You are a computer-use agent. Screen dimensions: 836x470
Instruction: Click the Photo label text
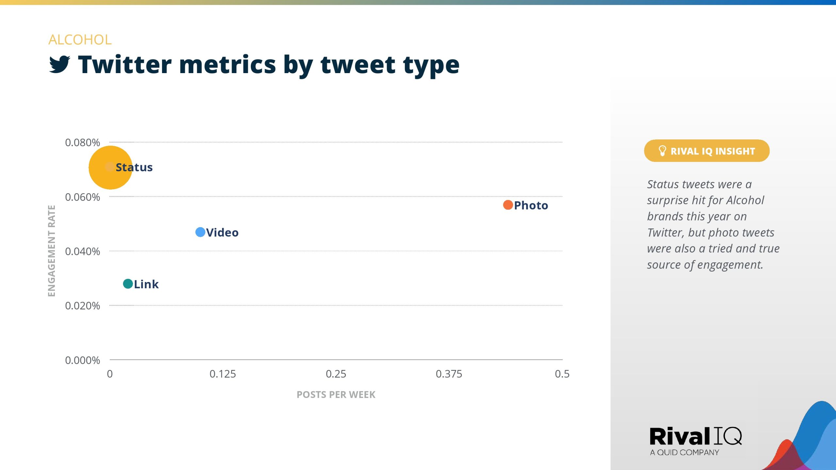point(531,206)
